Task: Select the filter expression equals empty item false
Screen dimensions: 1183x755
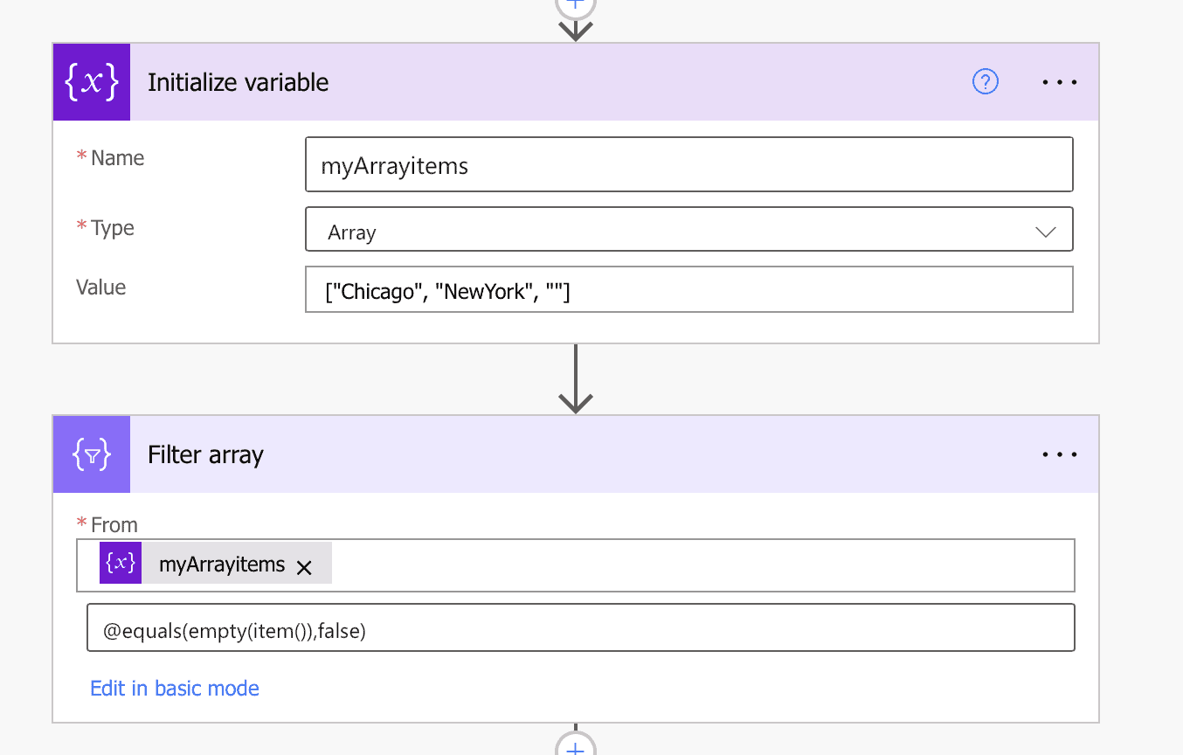Action: click(580, 627)
